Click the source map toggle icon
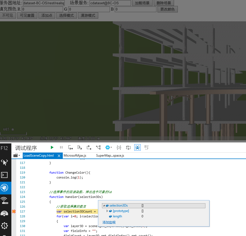246x236 pixels. [x=146, y=147]
